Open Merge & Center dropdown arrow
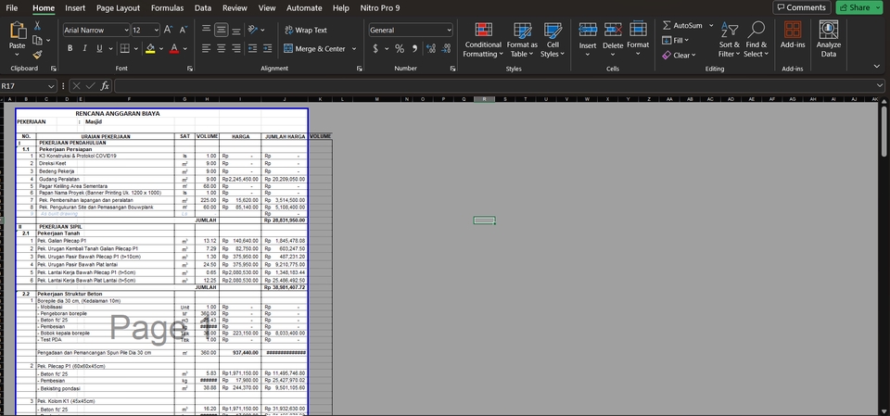 point(354,49)
